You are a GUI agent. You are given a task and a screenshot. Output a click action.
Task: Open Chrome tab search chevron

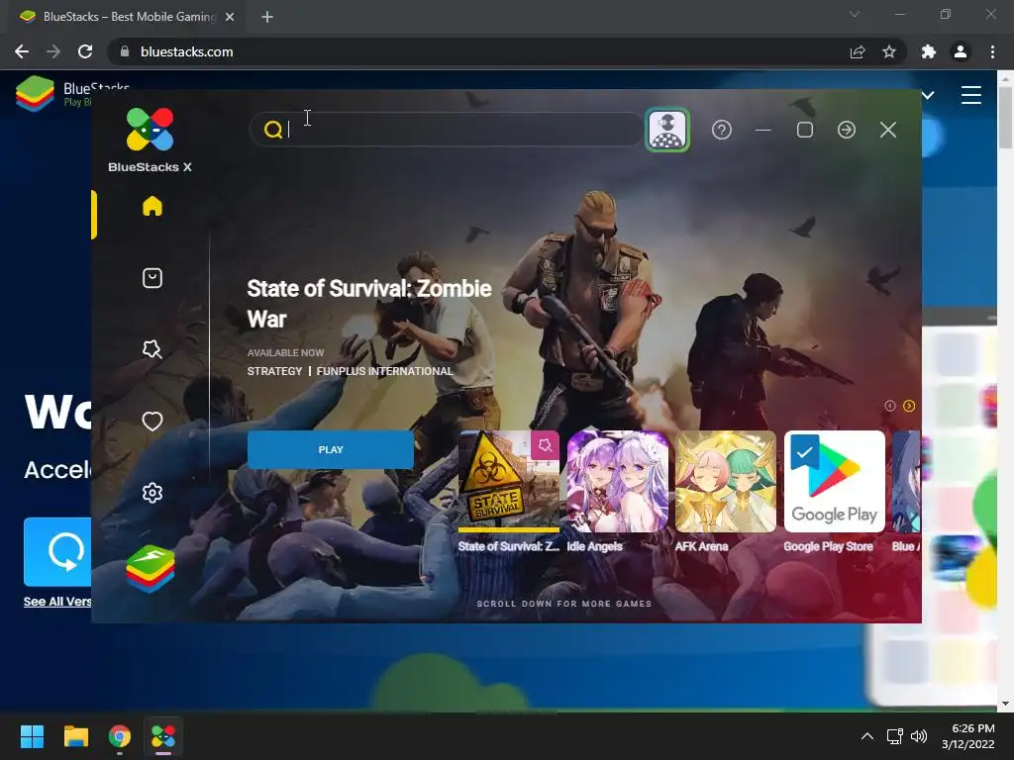point(855,14)
